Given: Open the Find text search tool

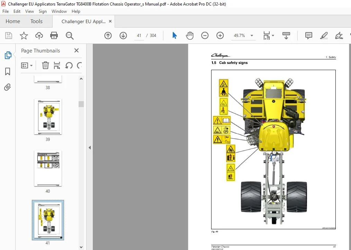Looking at the screenshot, I should pos(70,36).
